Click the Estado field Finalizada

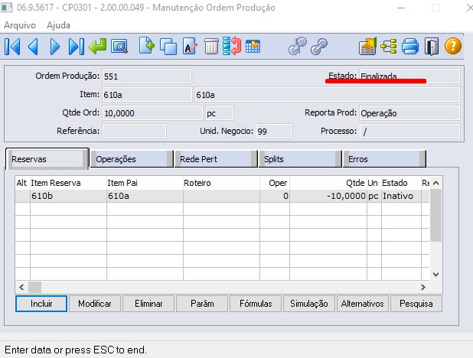pos(409,76)
